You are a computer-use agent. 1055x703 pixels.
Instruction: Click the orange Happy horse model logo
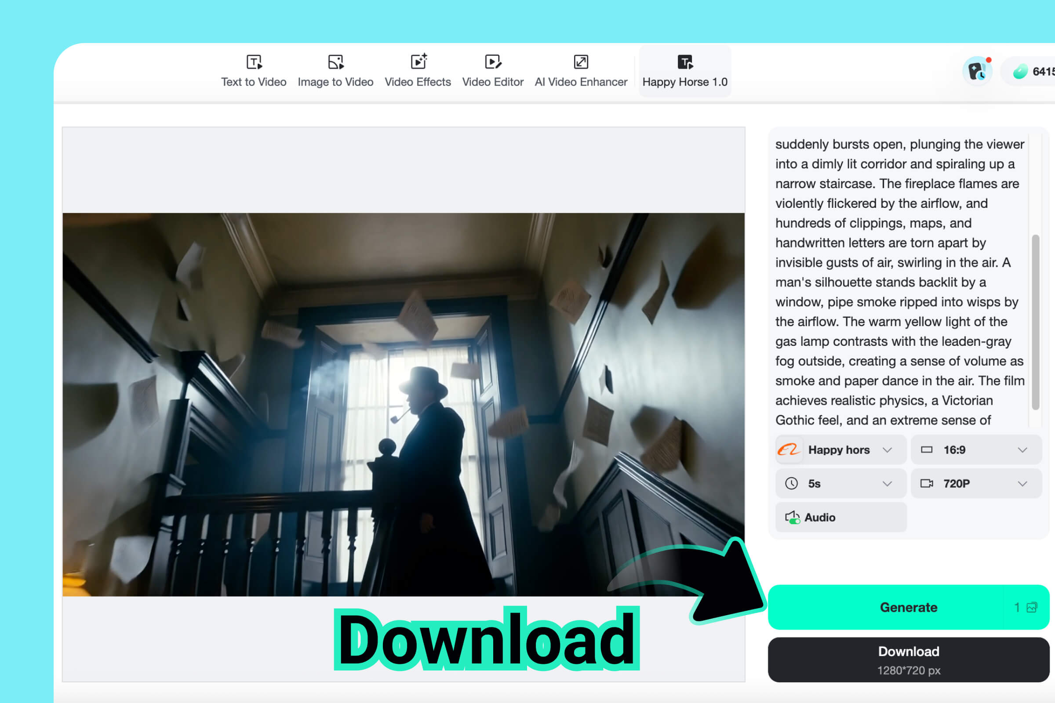789,449
